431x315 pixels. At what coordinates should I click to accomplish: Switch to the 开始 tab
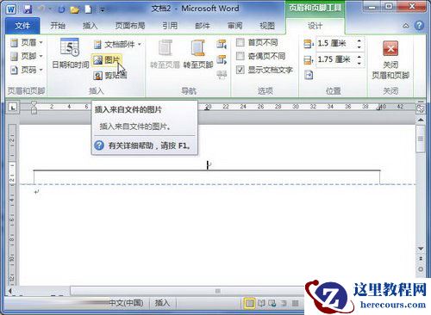pyautogui.click(x=58, y=26)
